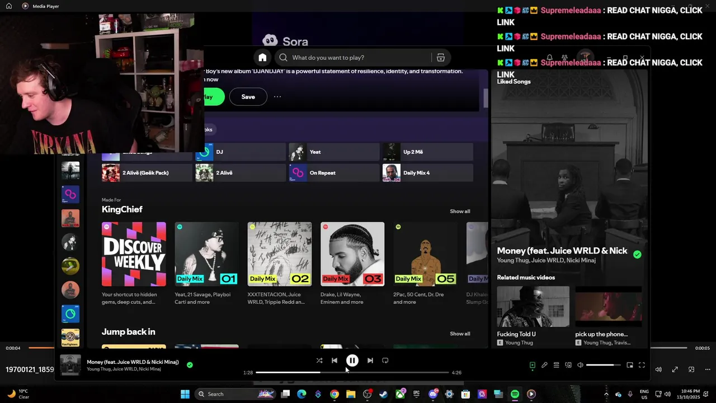Open the Up 2 Më tile
The width and height of the screenshot is (716, 403).
[x=427, y=152]
